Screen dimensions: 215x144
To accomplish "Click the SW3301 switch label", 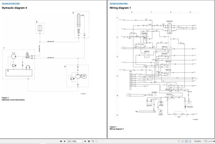I will (144, 33).
